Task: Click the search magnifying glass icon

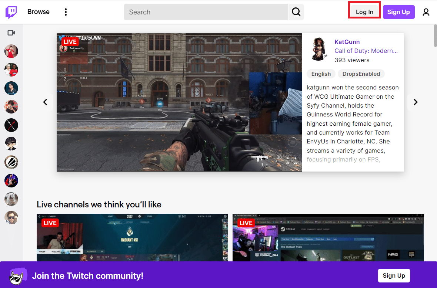Action: [296, 12]
